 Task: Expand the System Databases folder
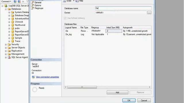coord(9,12)
